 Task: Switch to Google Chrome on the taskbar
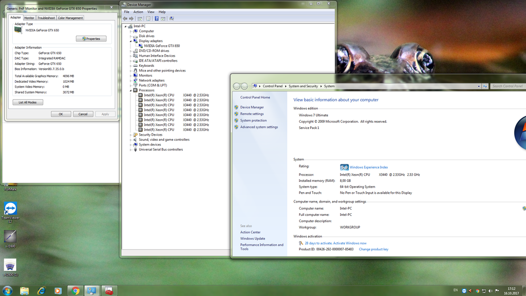click(x=75, y=291)
